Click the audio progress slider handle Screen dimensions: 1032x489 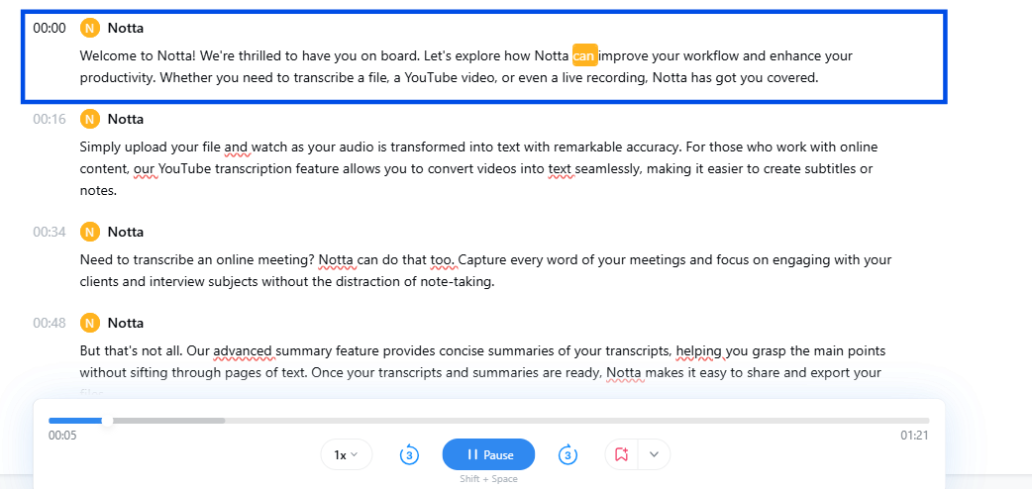point(107,421)
